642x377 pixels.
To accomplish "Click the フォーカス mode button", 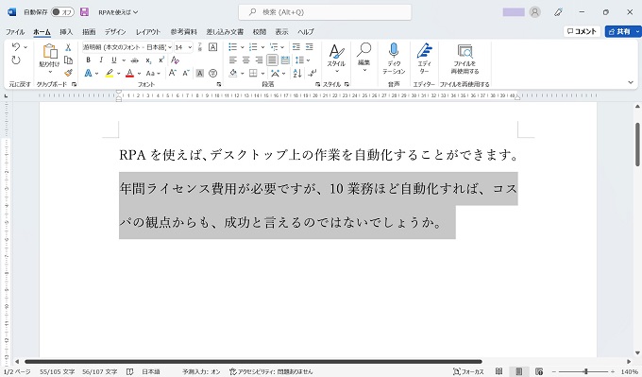I will (468, 371).
